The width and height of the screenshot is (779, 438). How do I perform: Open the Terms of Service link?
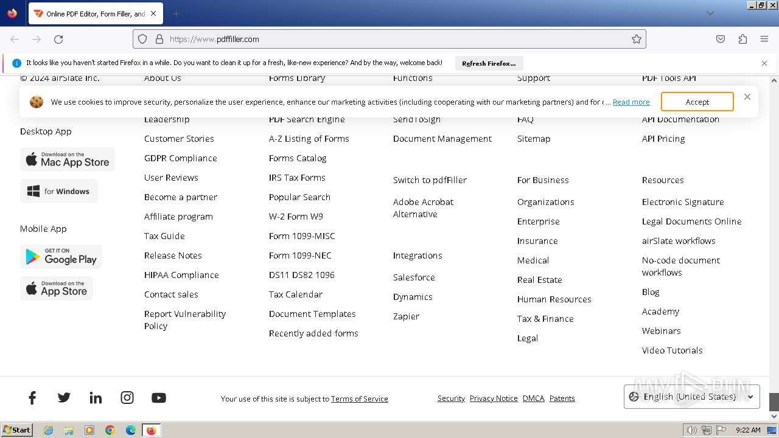pyautogui.click(x=360, y=399)
